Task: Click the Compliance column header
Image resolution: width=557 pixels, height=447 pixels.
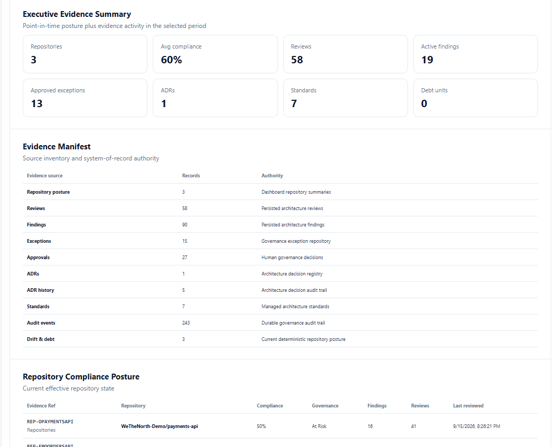Action: coord(270,406)
